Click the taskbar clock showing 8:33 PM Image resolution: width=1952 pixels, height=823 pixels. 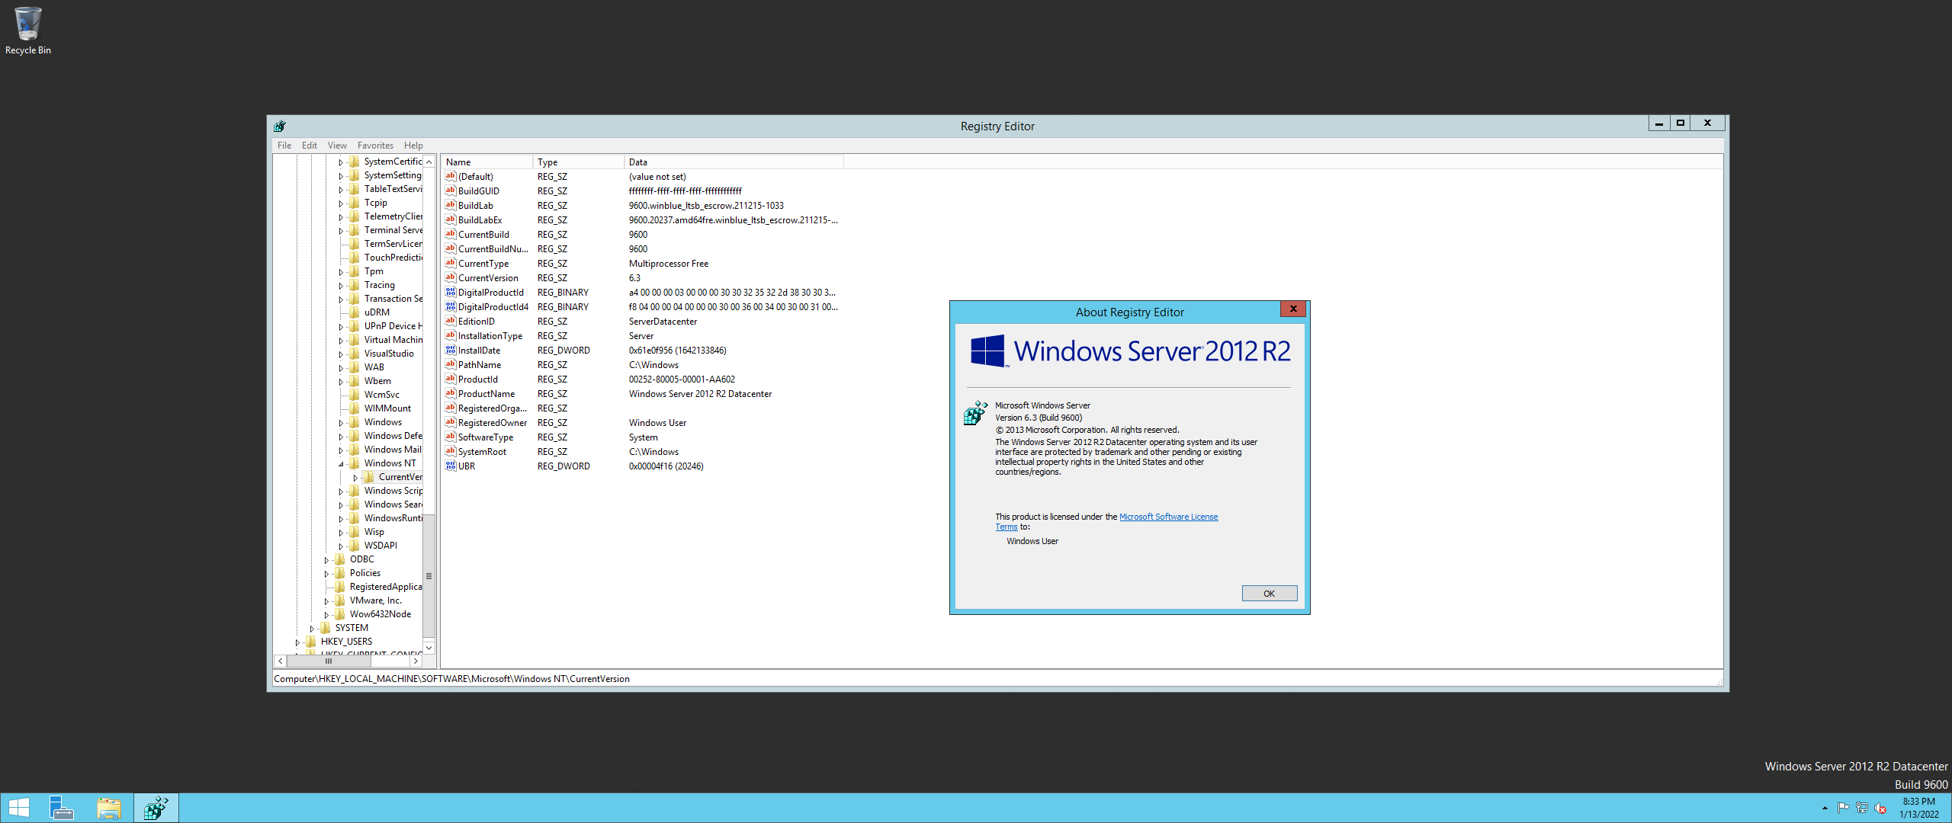(x=1919, y=808)
